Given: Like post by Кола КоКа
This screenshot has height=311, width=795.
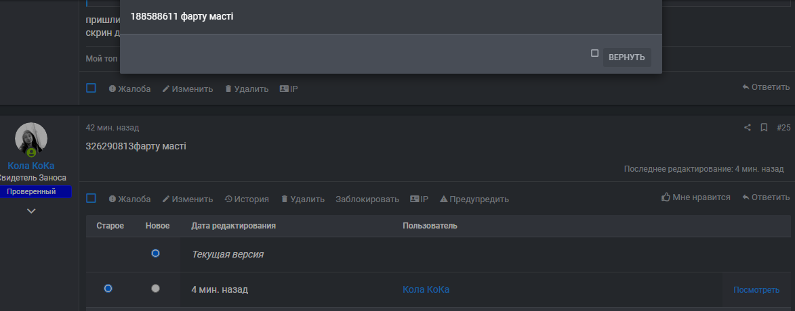Looking at the screenshot, I should click(x=696, y=197).
